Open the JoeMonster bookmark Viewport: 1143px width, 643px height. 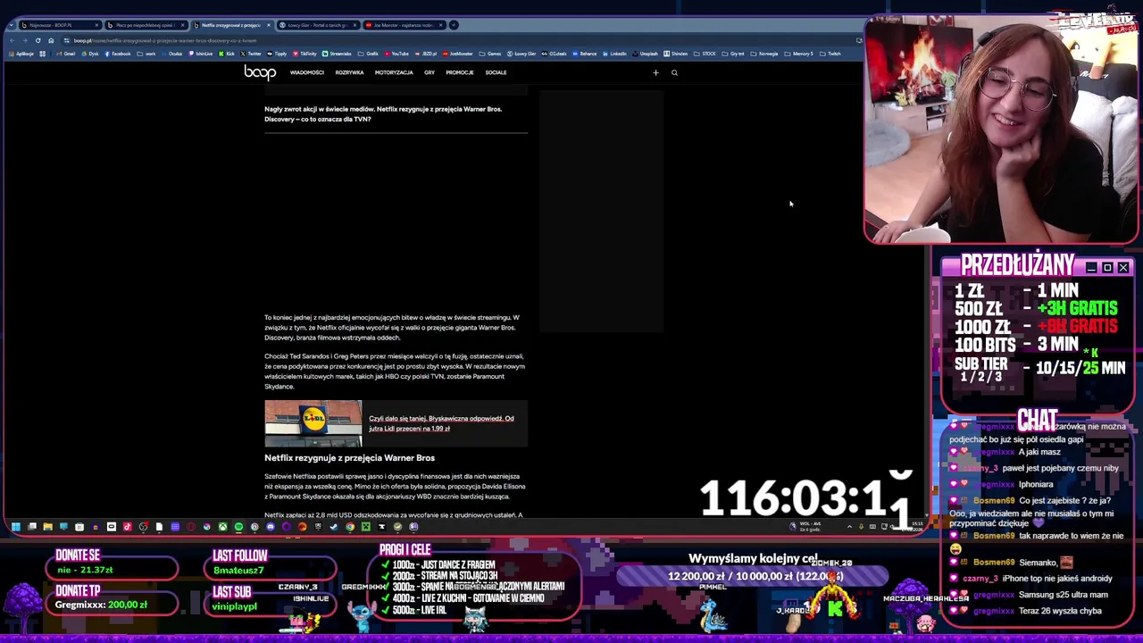[x=458, y=54]
